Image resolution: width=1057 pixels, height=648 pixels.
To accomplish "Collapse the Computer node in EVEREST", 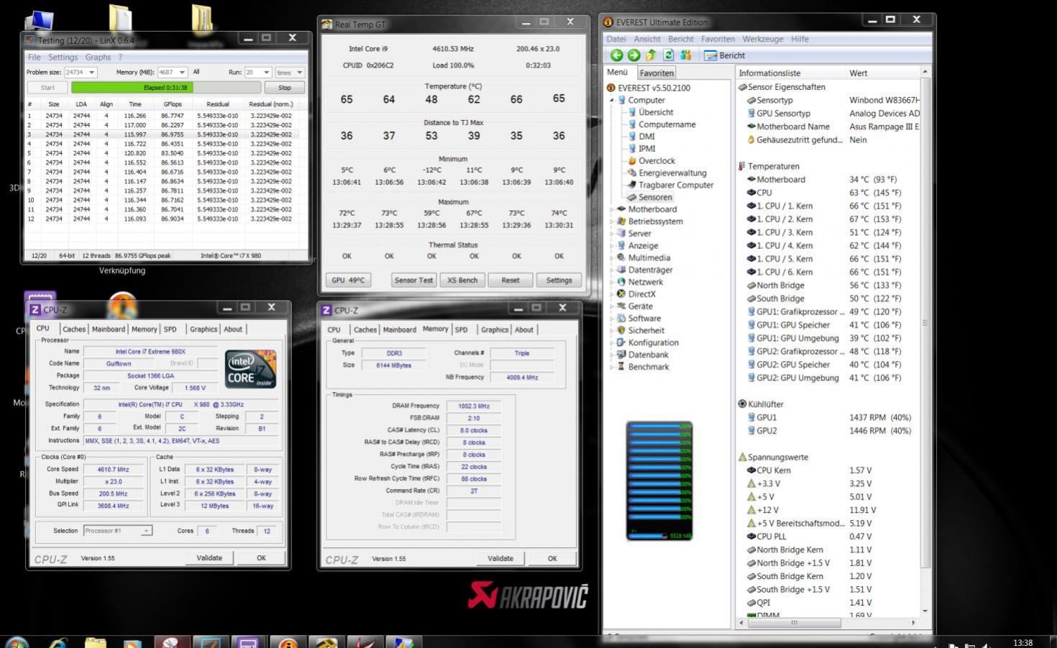I will point(612,100).
